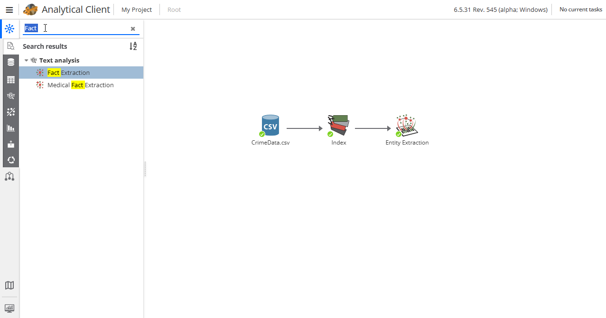Screen dimensions: 606x318
Task: Collapse the Text analysis tree group
Action: [x=27, y=61]
